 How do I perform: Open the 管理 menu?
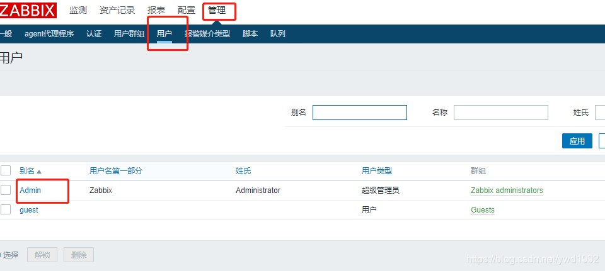point(217,11)
